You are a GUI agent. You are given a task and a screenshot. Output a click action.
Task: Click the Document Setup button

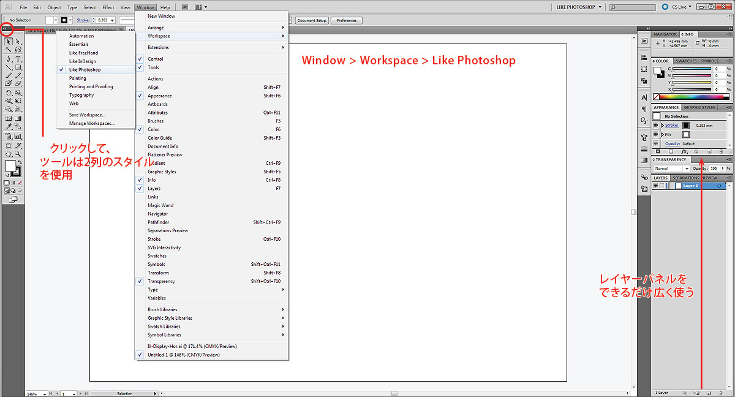312,20
